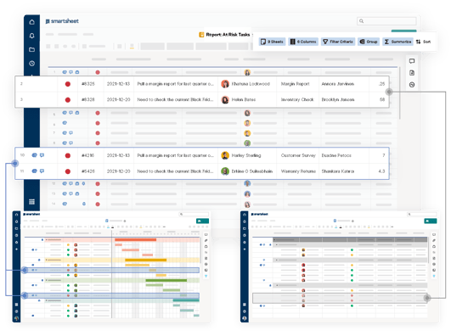Click Helen Bates' avatar

pos(225,100)
